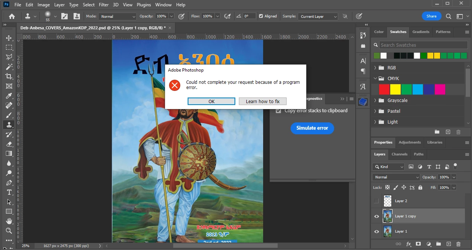Select the History Brush tool
The height and width of the screenshot is (250, 472).
[x=9, y=134]
